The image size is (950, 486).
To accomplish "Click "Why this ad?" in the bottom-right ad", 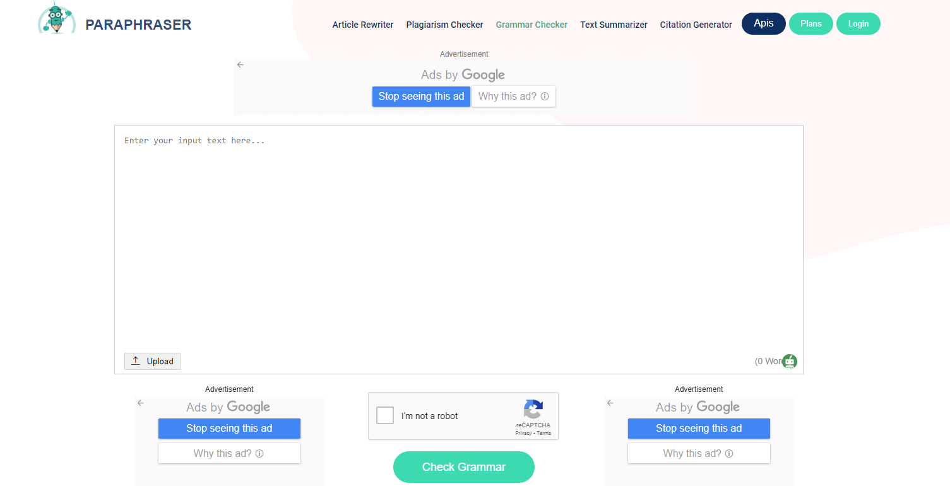I will (x=699, y=453).
